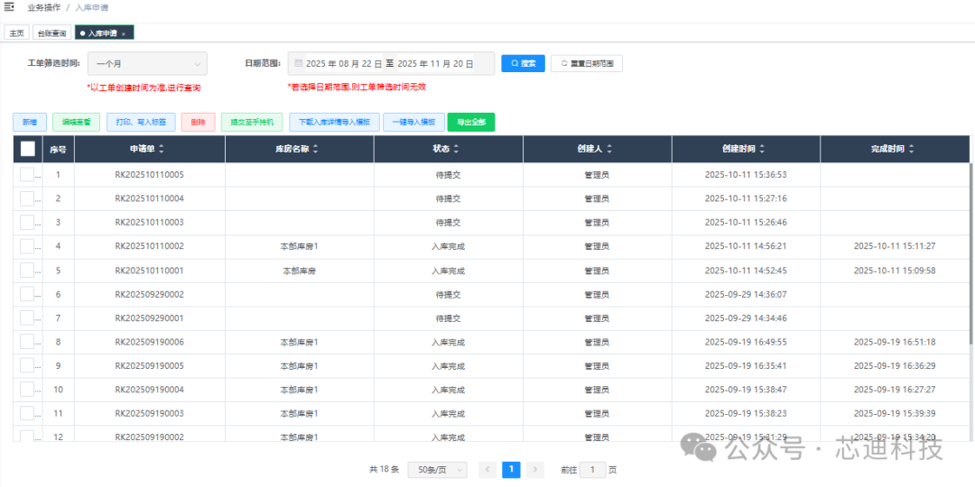Image resolution: width=975 pixels, height=487 pixels.
Task: Click the 入库完成 status in row 4
Action: 449,246
